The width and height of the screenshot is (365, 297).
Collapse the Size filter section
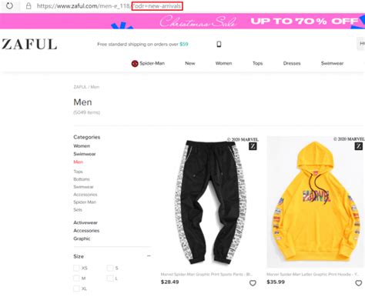pyautogui.click(x=149, y=256)
